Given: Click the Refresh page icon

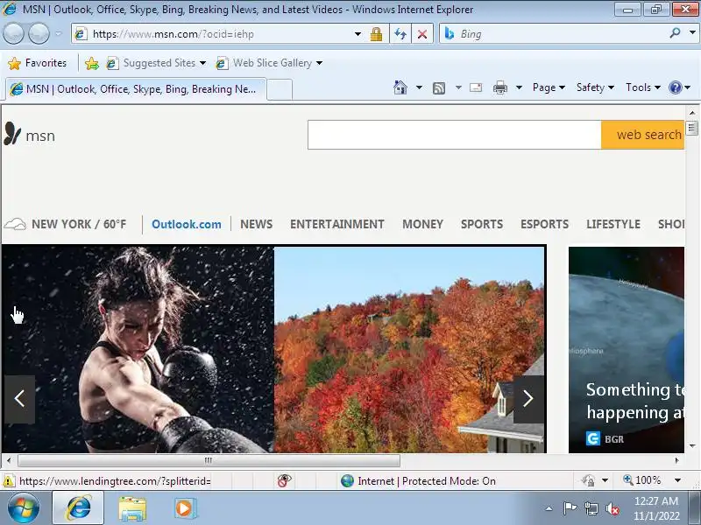Looking at the screenshot, I should click(x=400, y=34).
